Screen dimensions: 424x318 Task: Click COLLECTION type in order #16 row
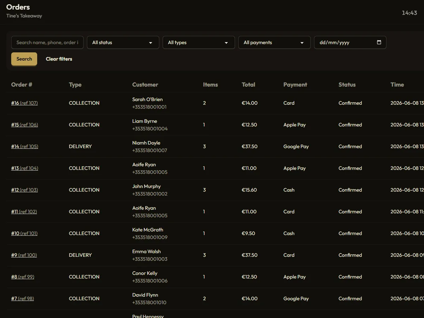84,103
